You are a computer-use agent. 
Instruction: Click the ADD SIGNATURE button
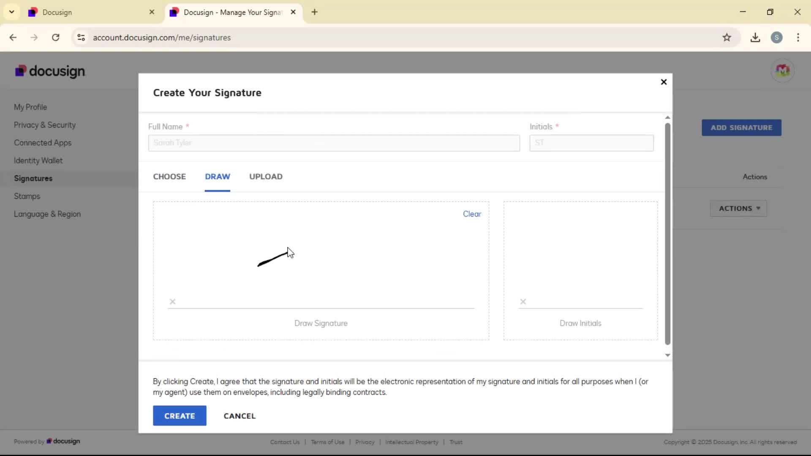(741, 128)
